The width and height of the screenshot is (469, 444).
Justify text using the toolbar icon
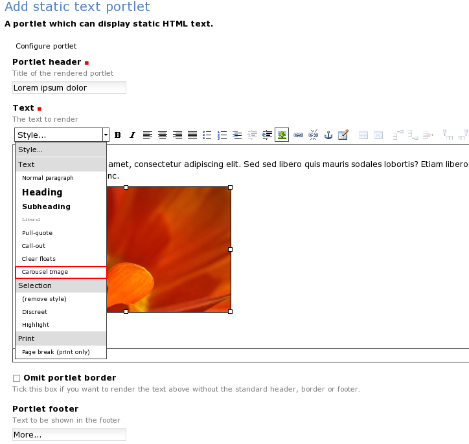coord(192,135)
